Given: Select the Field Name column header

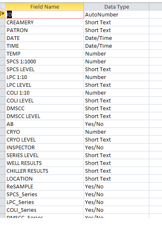Looking at the screenshot, I should click(x=45, y=7).
